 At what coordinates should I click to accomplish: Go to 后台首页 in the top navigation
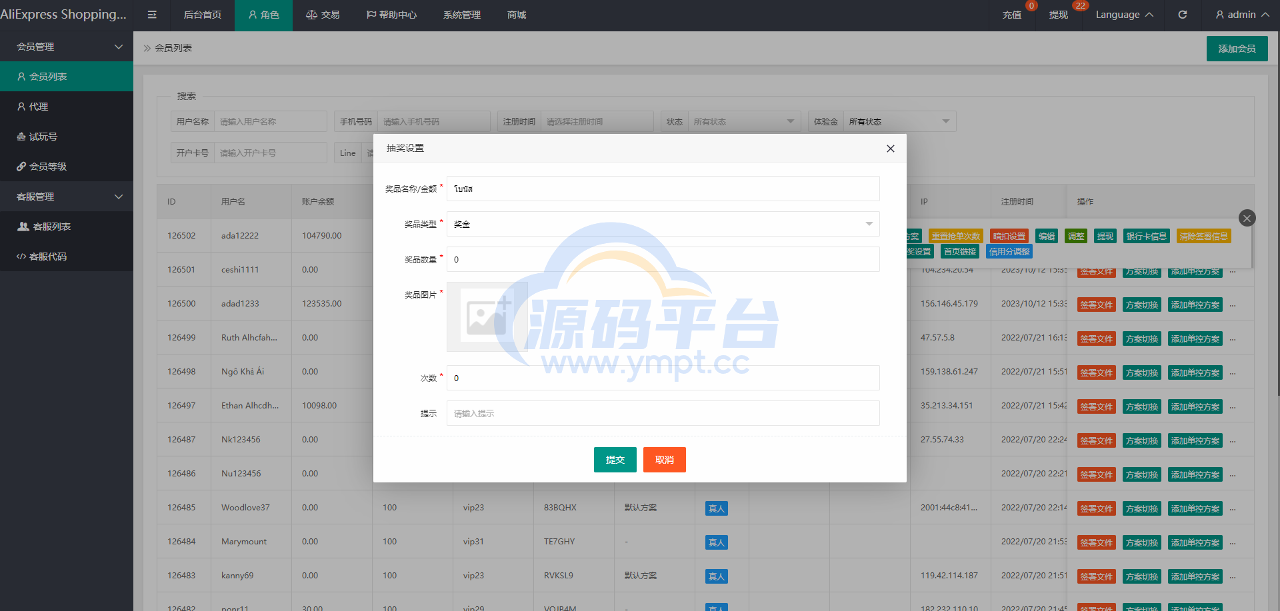point(203,15)
